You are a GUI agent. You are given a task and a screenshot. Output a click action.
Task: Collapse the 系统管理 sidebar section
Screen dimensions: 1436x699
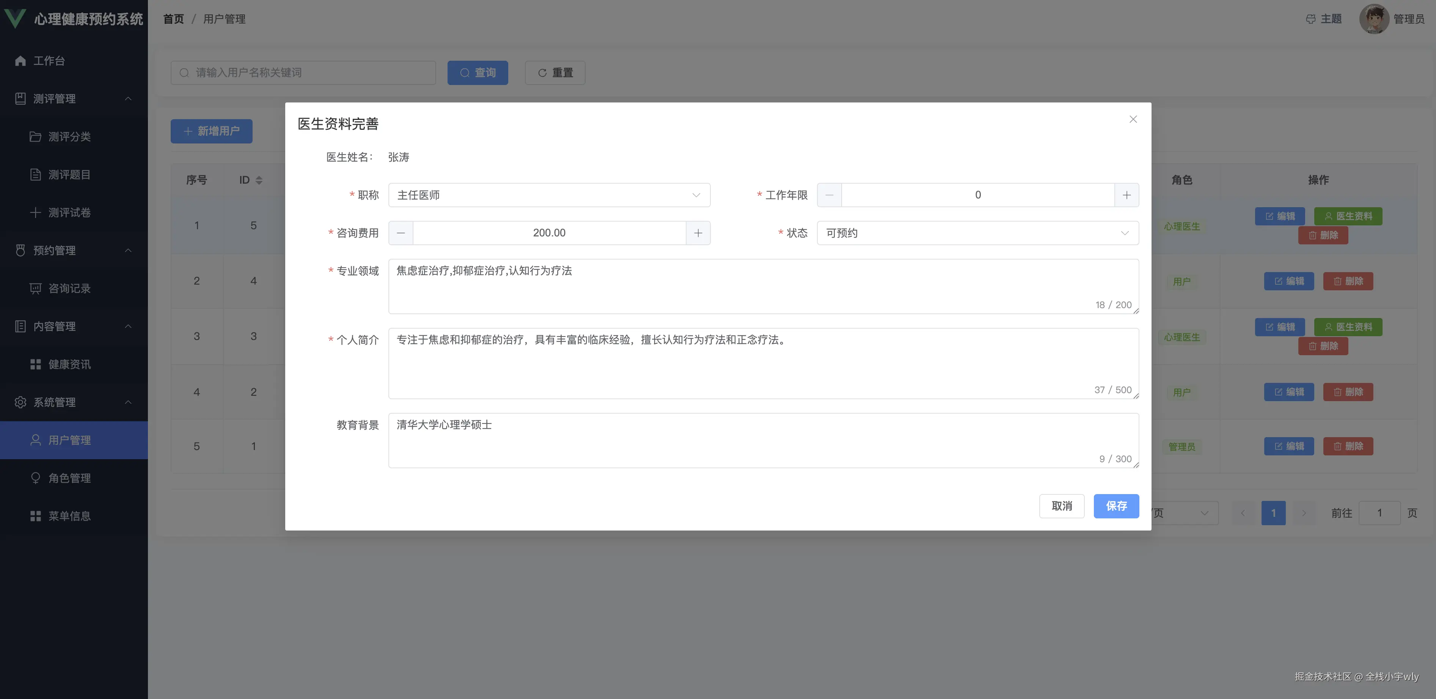tap(128, 402)
